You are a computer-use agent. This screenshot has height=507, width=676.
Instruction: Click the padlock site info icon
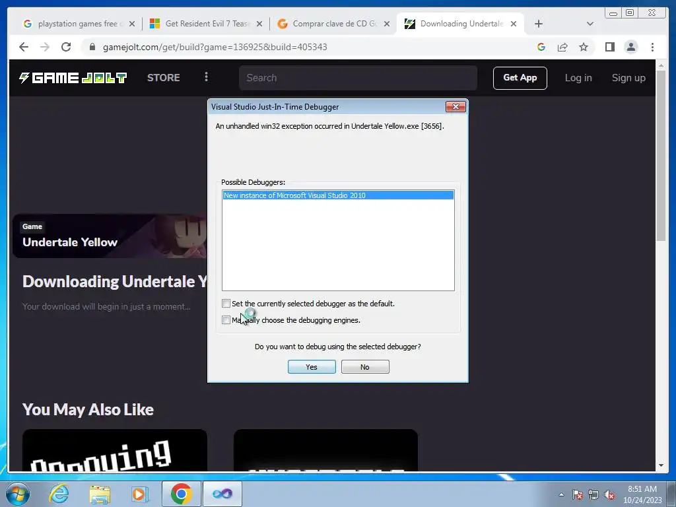pos(92,47)
